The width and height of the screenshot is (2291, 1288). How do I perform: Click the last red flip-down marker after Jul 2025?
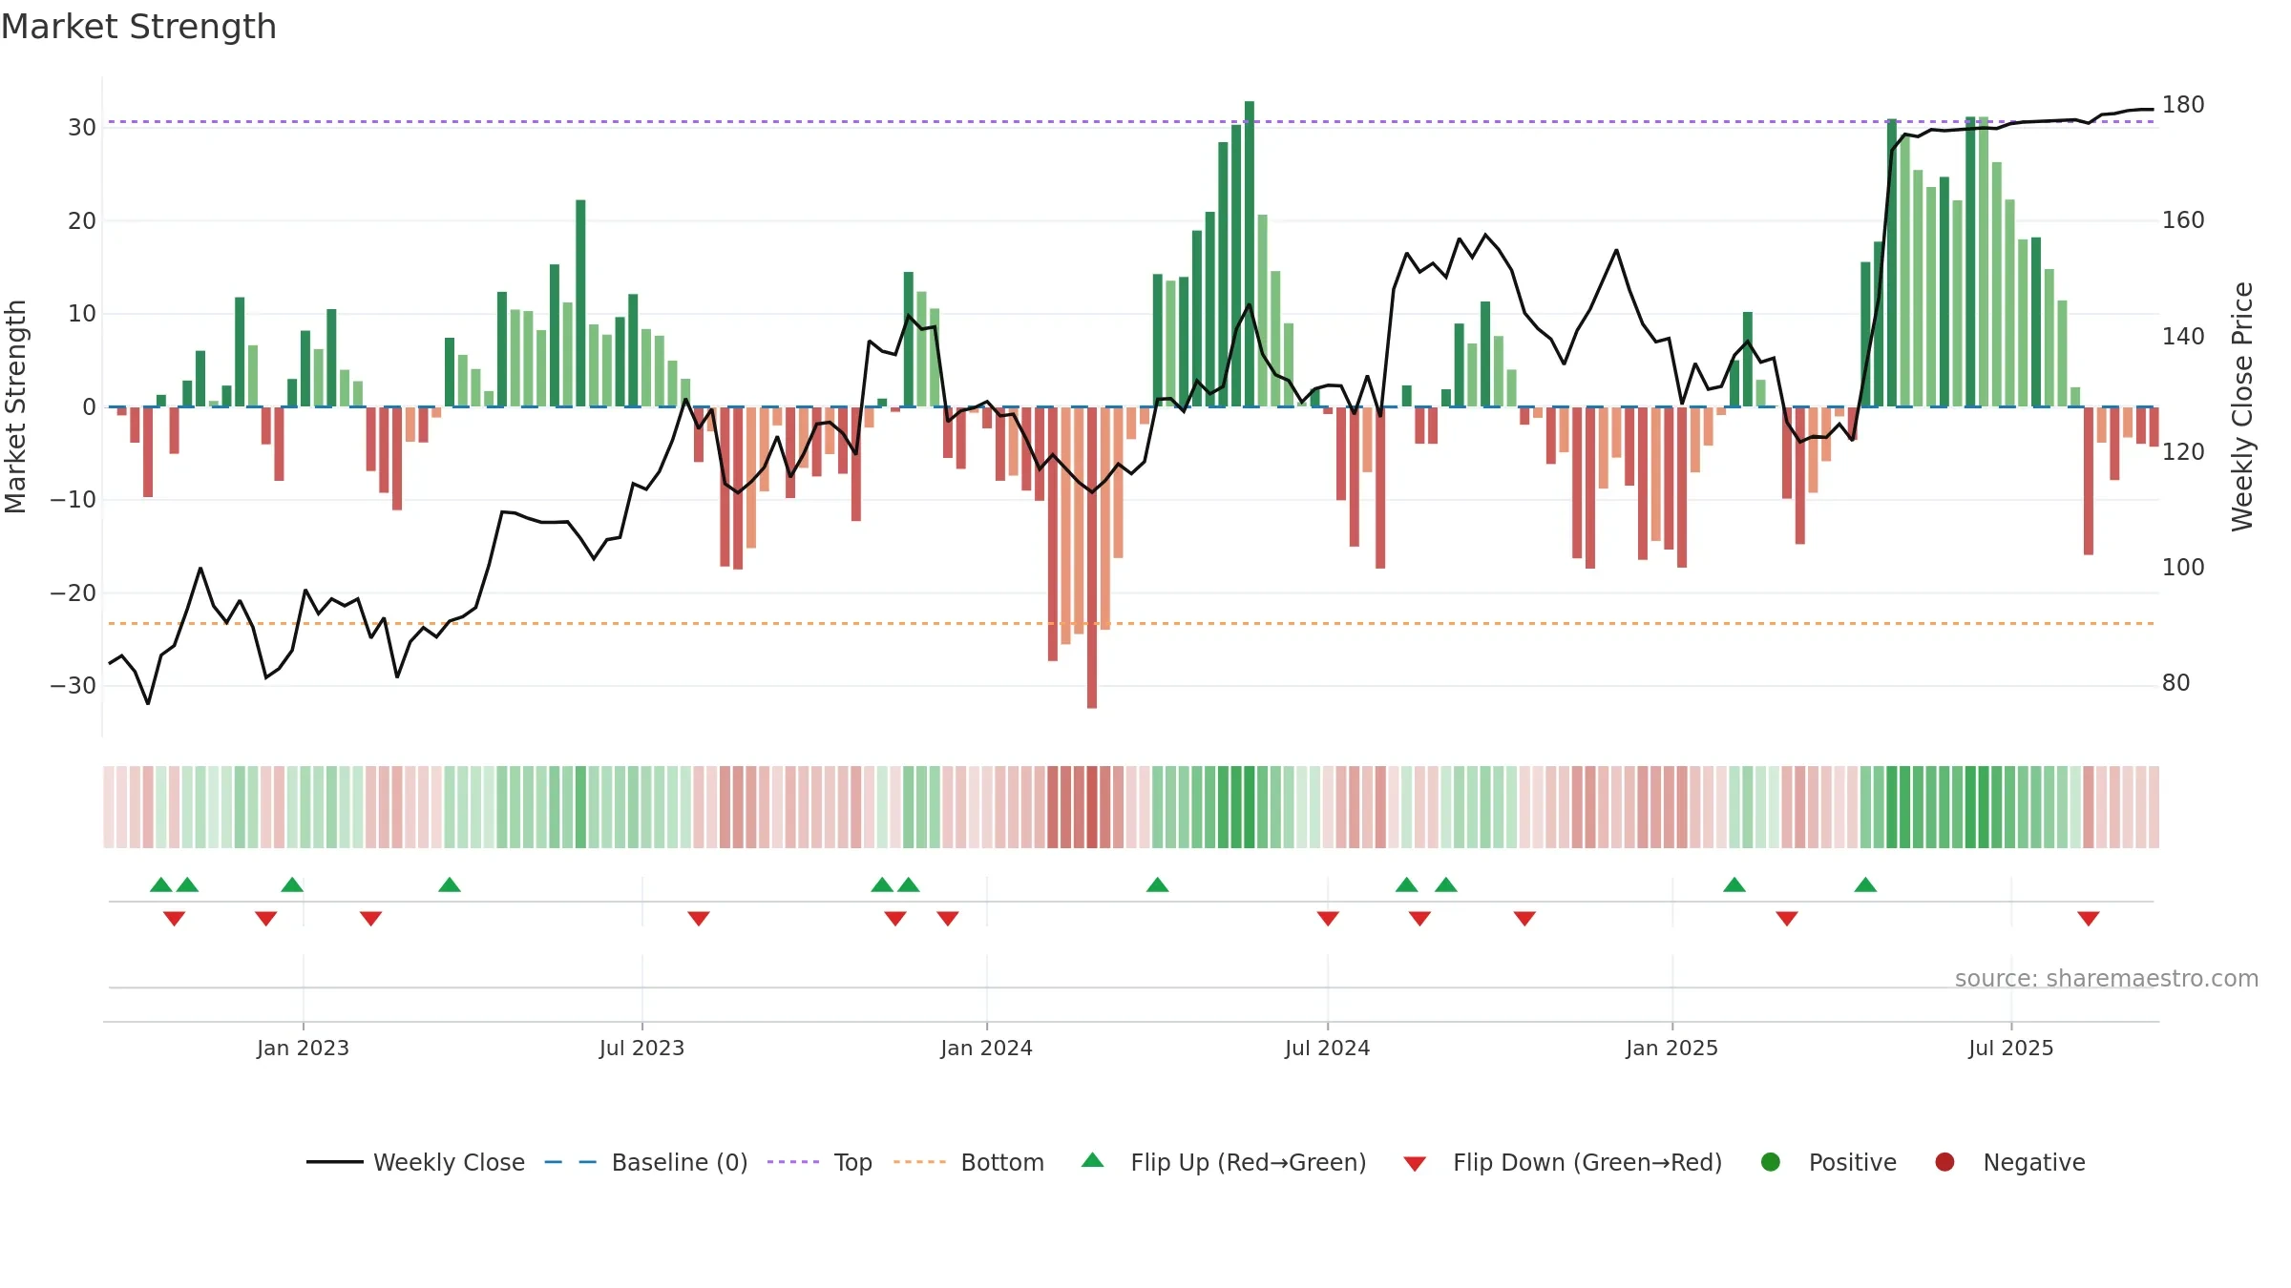[2089, 918]
